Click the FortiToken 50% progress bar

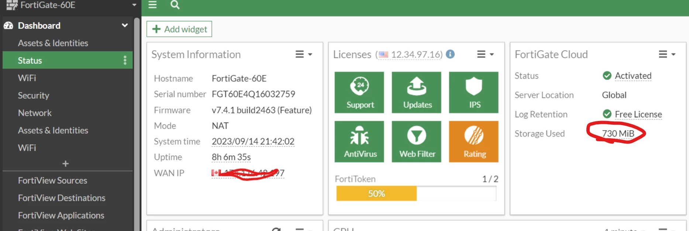[416, 193]
